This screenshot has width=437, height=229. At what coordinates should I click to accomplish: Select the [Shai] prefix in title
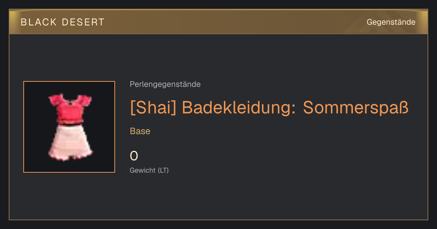coord(153,108)
